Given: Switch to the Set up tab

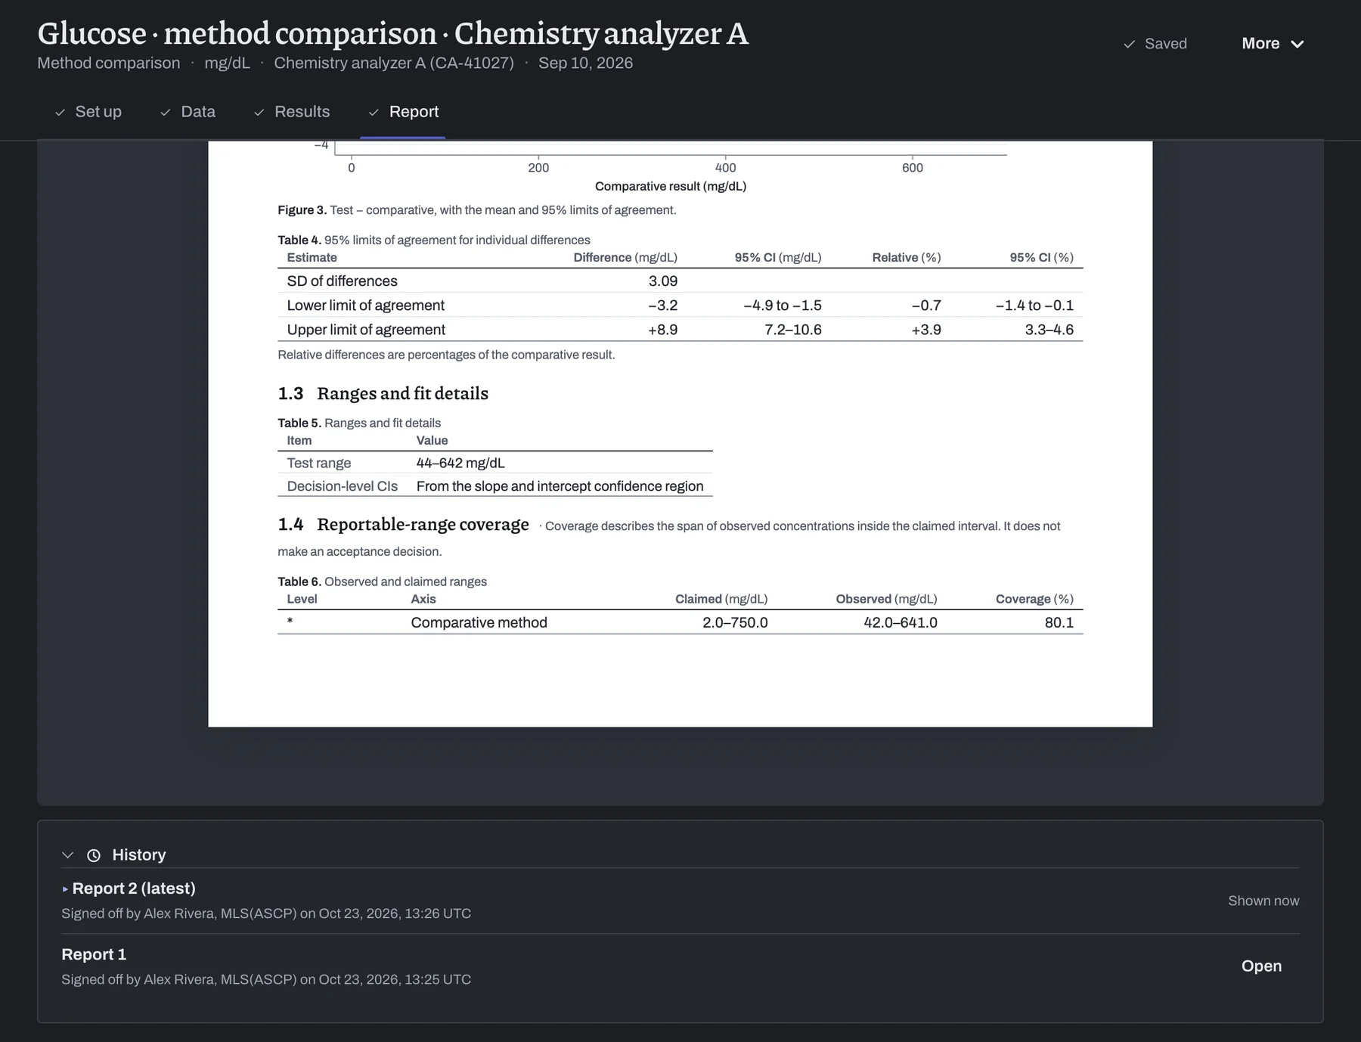Looking at the screenshot, I should 88,112.
